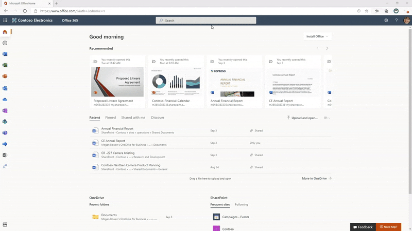Open All apps grid icon at sidebar bottom
412x231 pixels.
pyautogui.click(x=5, y=224)
